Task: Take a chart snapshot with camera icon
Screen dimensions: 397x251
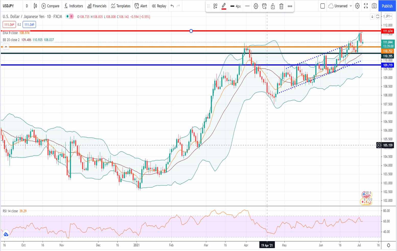Action: coord(374,6)
